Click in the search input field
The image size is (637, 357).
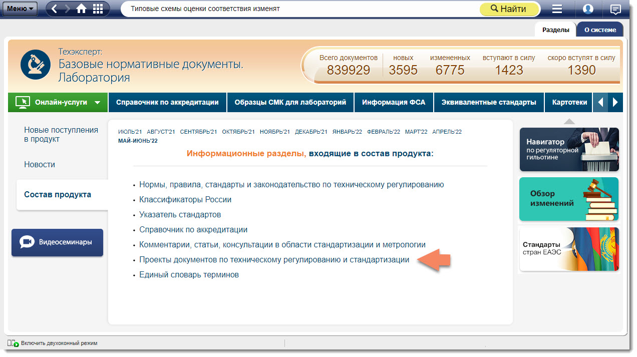(300, 9)
